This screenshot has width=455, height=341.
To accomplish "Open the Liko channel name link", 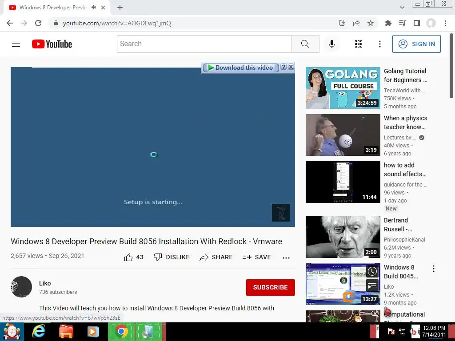I will (x=45, y=283).
